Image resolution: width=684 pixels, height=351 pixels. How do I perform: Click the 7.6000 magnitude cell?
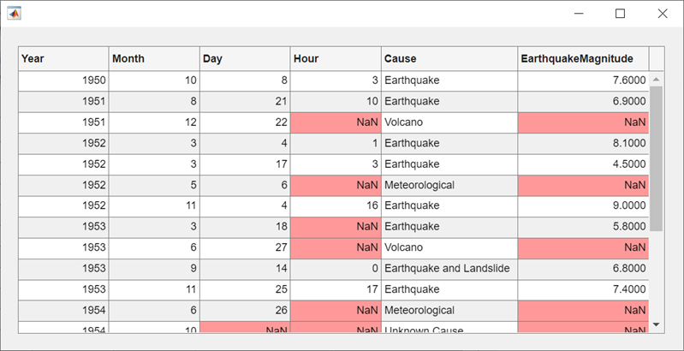583,80
